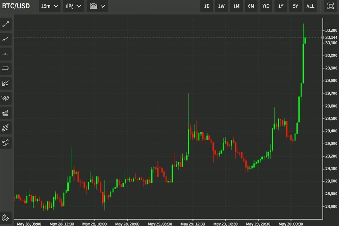Viewport: 339px width, 226px height.
Task: Show the YtD range
Action: (x=266, y=6)
